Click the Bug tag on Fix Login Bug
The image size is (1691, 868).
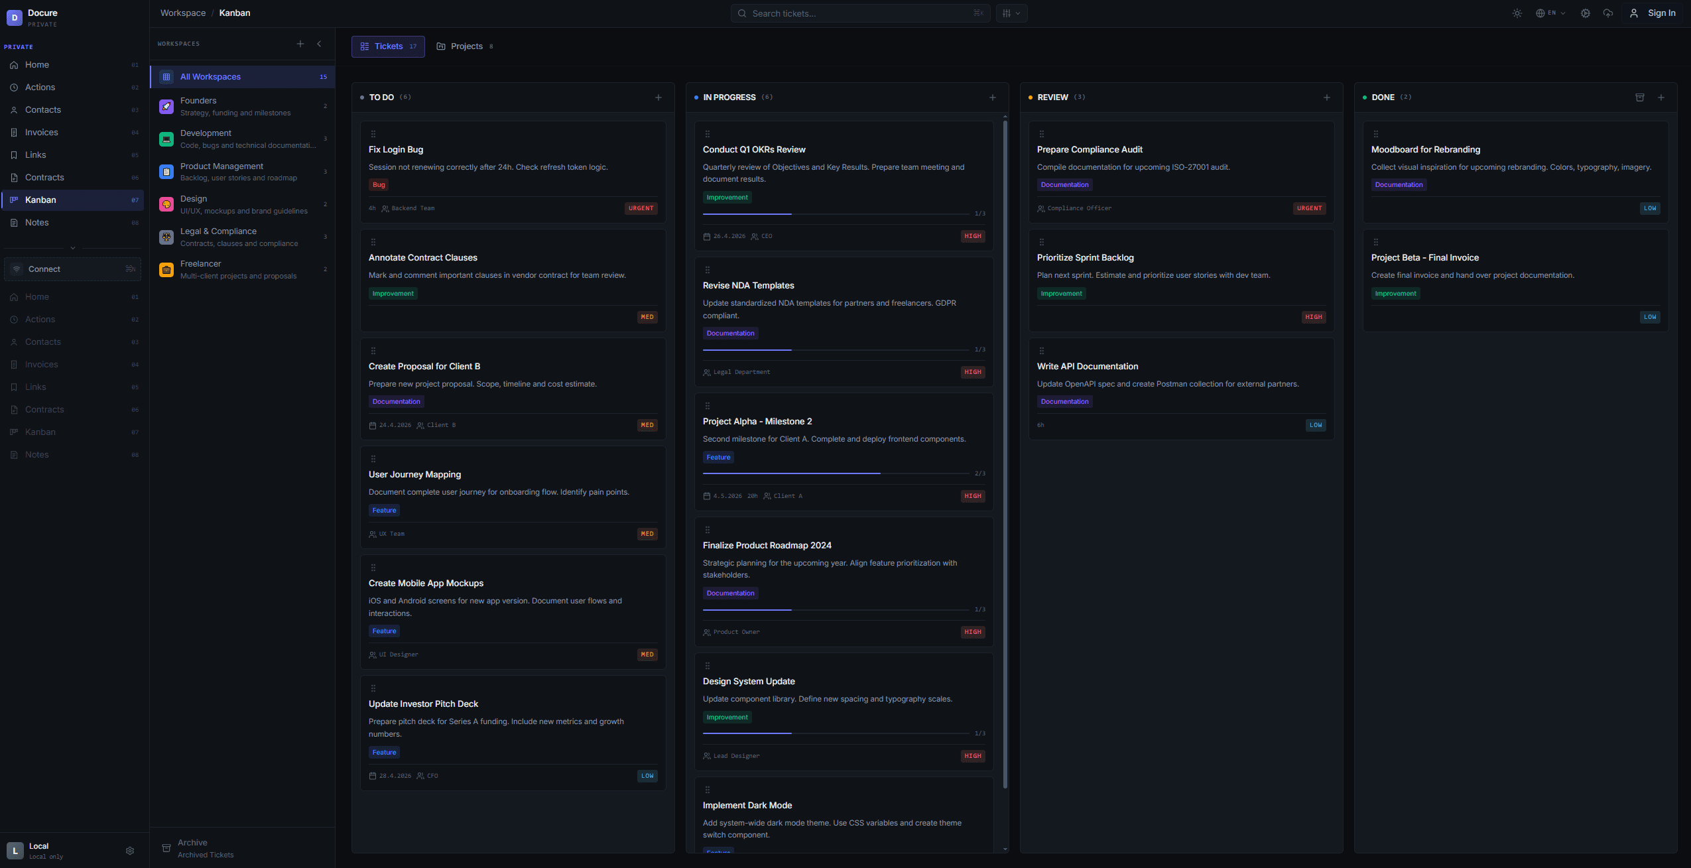click(x=379, y=185)
